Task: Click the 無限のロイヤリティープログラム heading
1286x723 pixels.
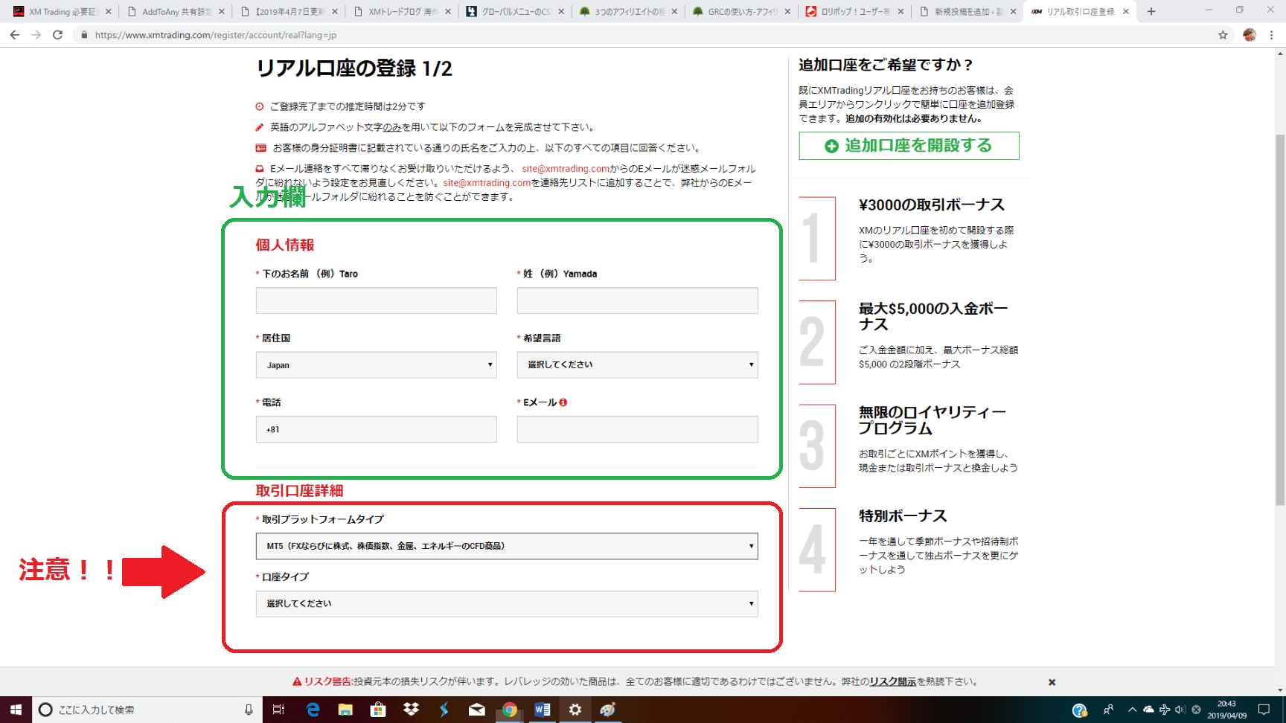Action: click(x=932, y=420)
